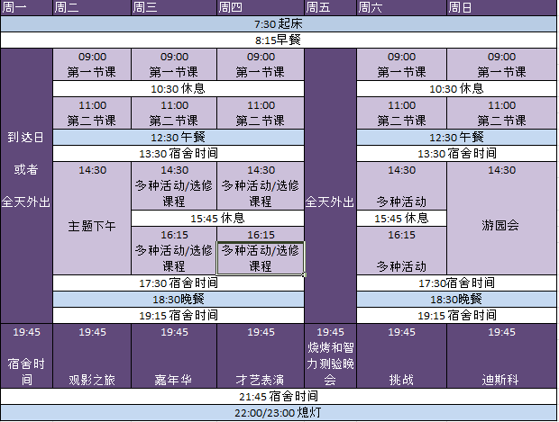Click Tuesday's 19:45 观影之旅 cell
The image size is (559, 422).
coord(92,355)
